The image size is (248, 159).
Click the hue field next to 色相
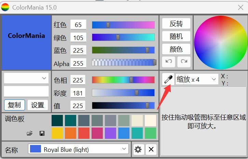78,80
